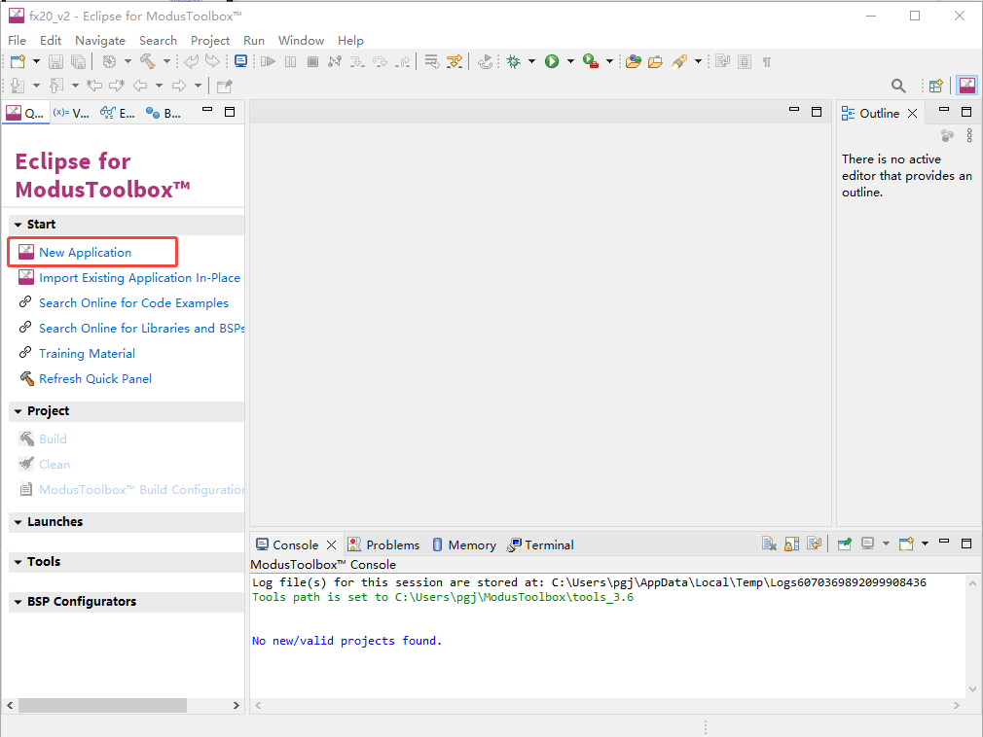
Task: Toggle the ModusToolbox perspective button
Action: 967,86
